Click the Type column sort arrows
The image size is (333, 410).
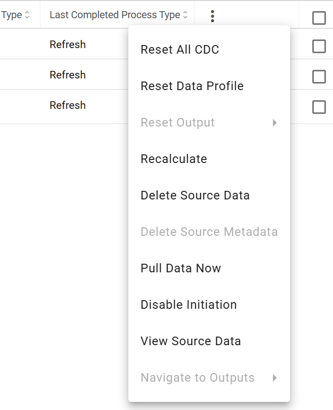(27, 15)
